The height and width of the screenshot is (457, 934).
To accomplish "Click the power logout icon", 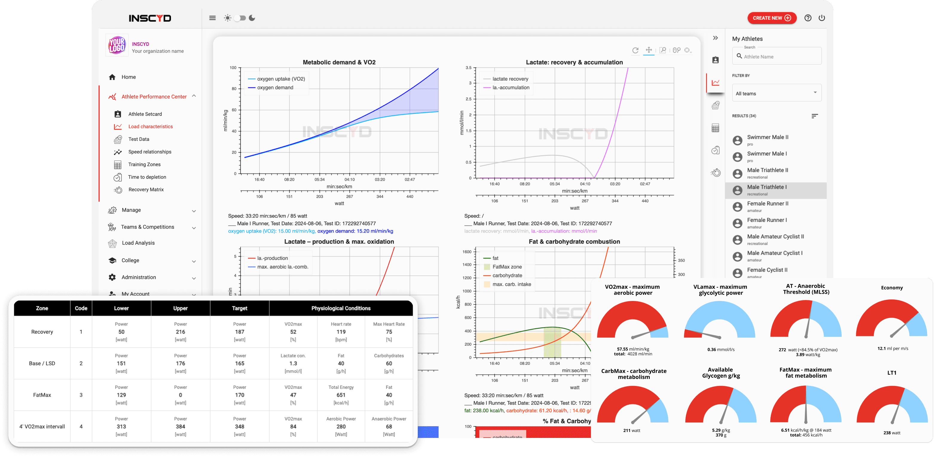I will (822, 18).
